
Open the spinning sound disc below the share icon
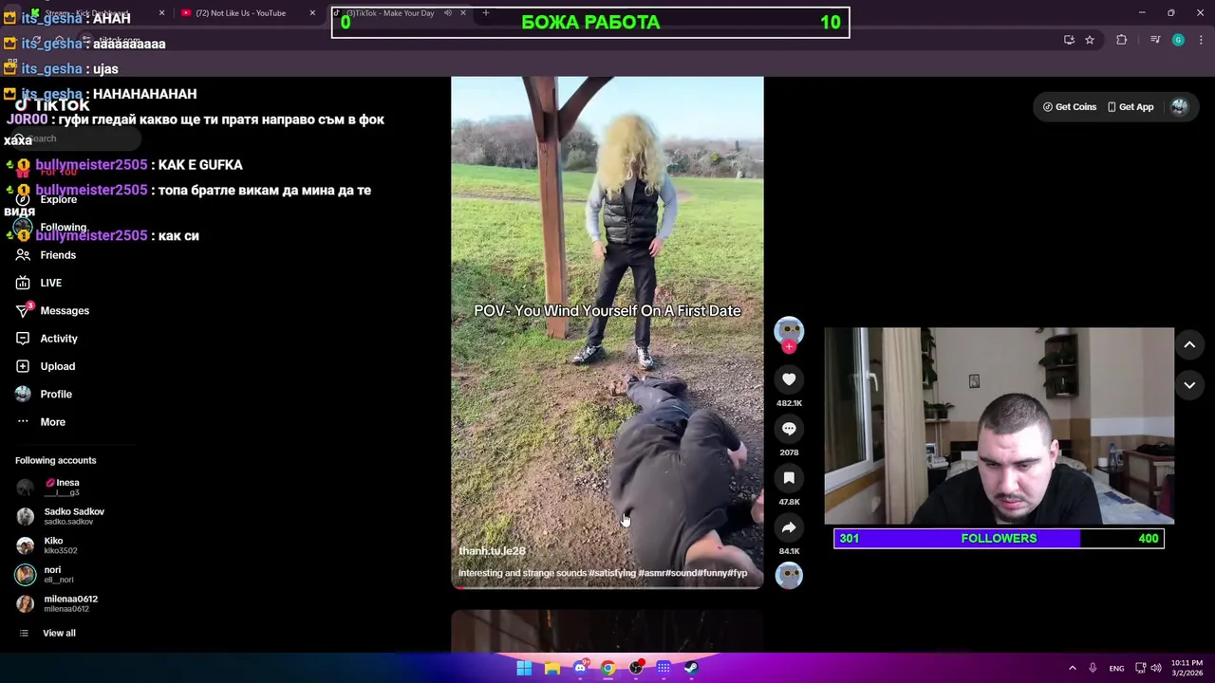point(789,575)
